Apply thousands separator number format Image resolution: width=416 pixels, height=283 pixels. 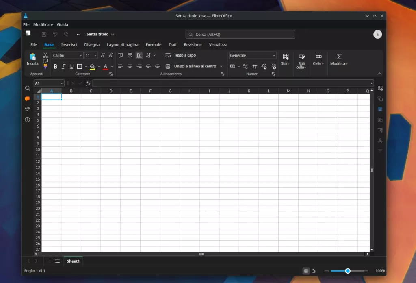point(255,66)
